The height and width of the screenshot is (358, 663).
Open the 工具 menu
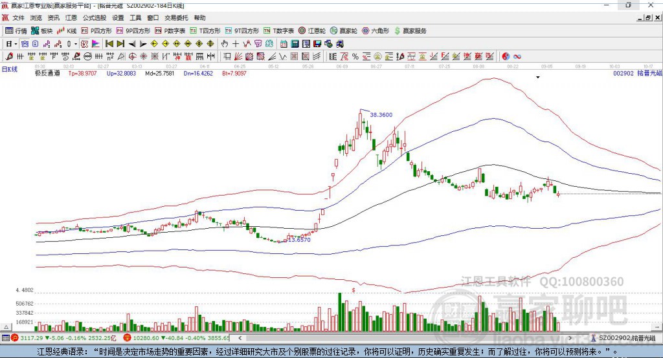click(x=135, y=17)
